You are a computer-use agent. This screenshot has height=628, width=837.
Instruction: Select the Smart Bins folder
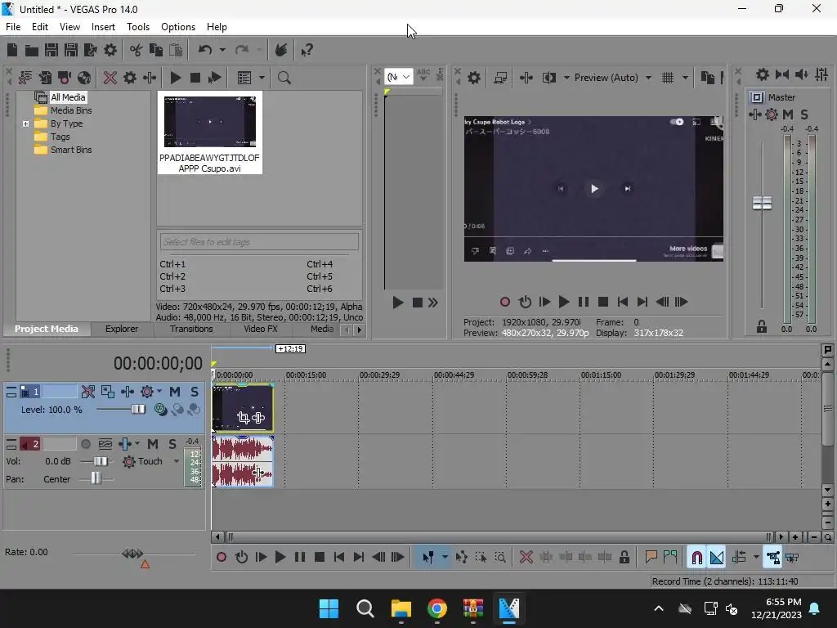click(x=63, y=150)
